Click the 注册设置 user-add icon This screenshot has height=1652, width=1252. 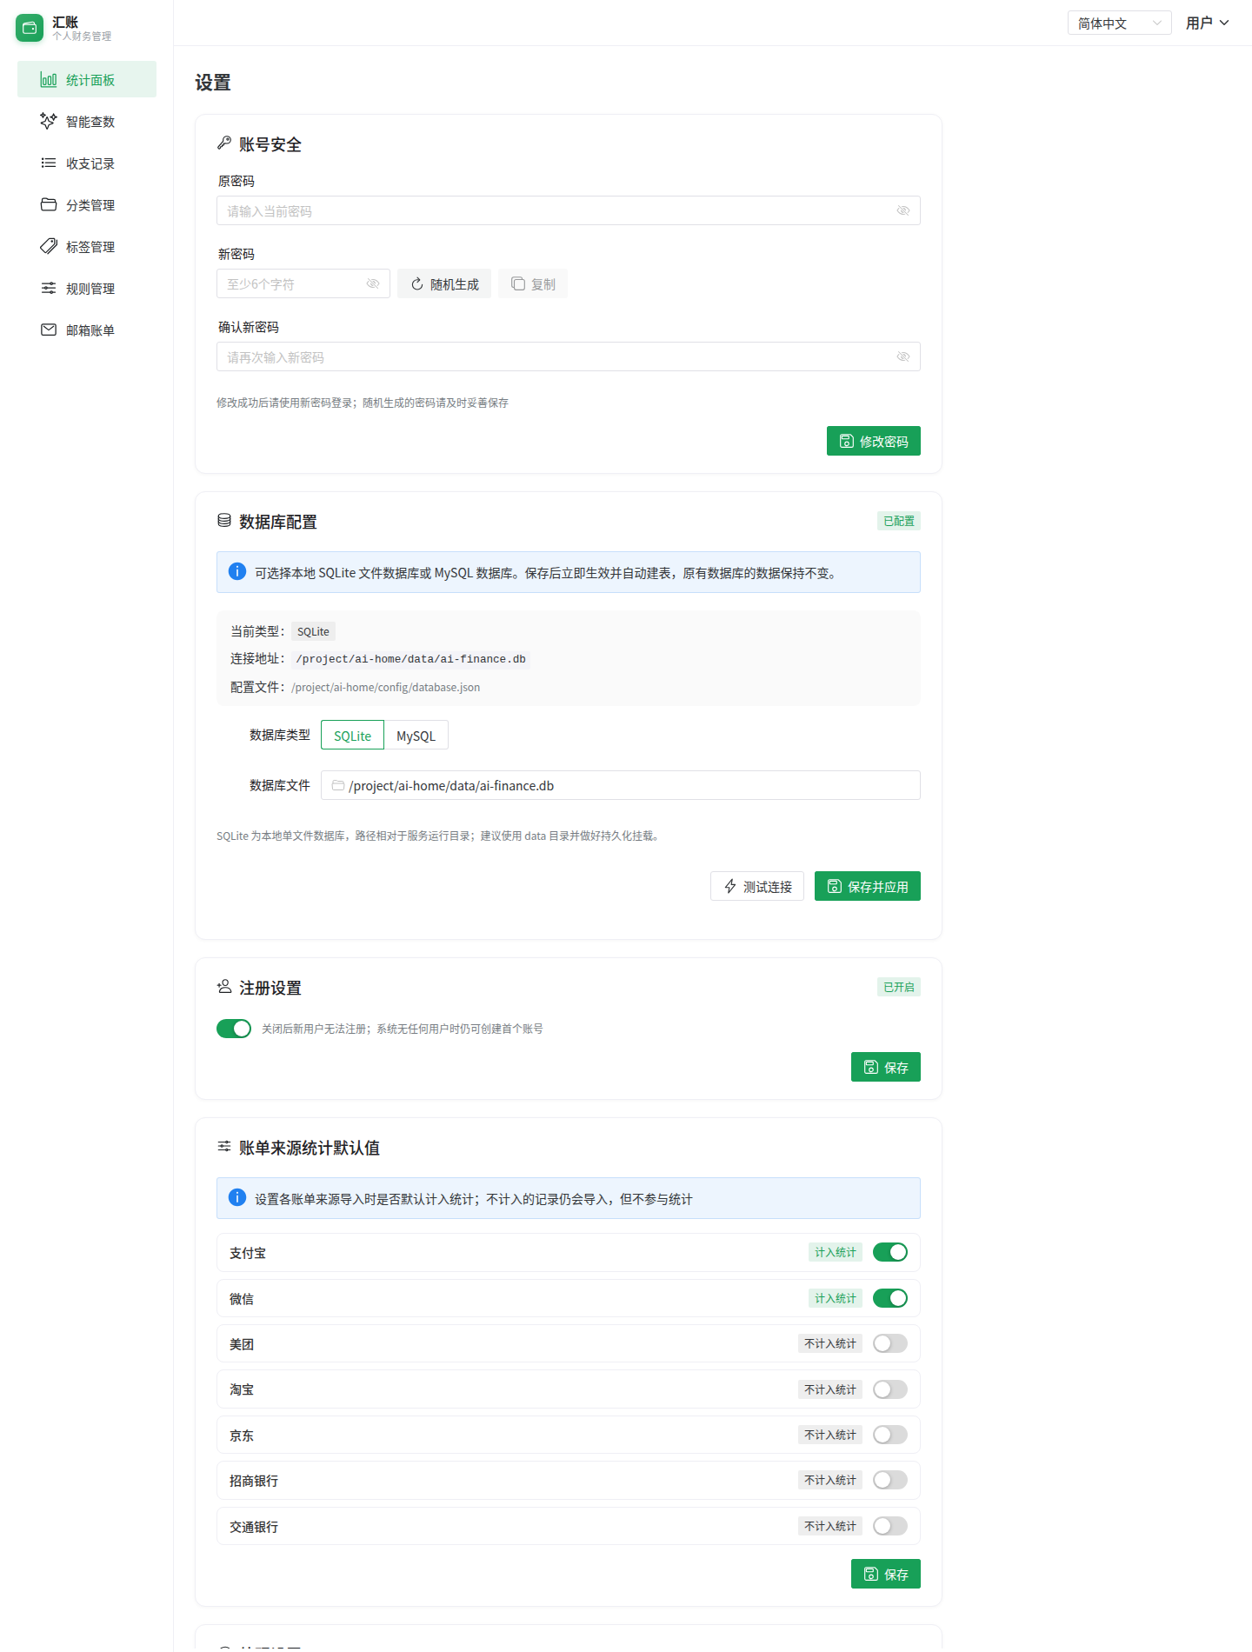coord(224,986)
